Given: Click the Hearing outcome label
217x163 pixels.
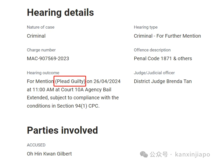Looking at the screenshot, I should coord(43,73).
